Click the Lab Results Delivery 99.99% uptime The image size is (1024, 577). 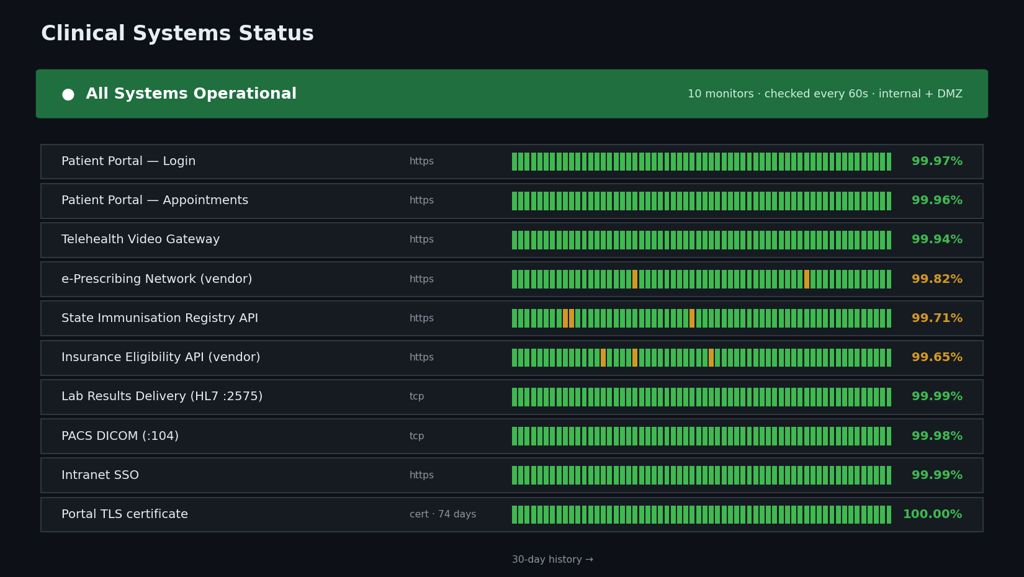(937, 396)
